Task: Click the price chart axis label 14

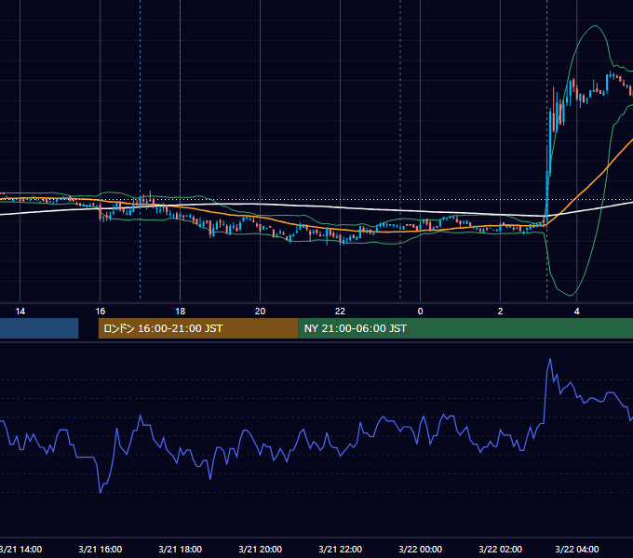Action: click(20, 312)
